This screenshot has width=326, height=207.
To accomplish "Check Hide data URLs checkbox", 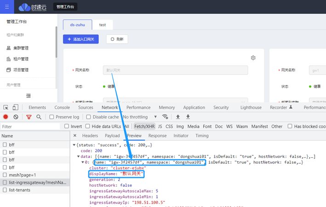I will coord(88,126).
